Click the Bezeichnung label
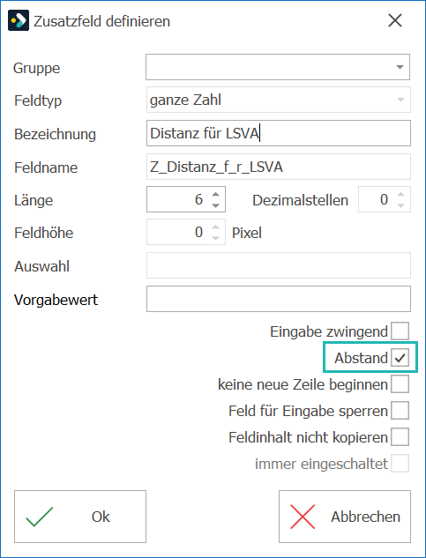 pyautogui.click(x=56, y=134)
